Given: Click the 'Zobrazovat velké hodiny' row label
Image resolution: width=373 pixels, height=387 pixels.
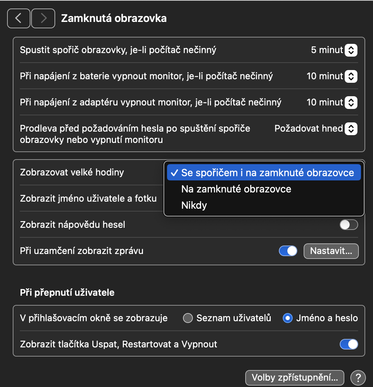Looking at the screenshot, I should click(x=72, y=173).
